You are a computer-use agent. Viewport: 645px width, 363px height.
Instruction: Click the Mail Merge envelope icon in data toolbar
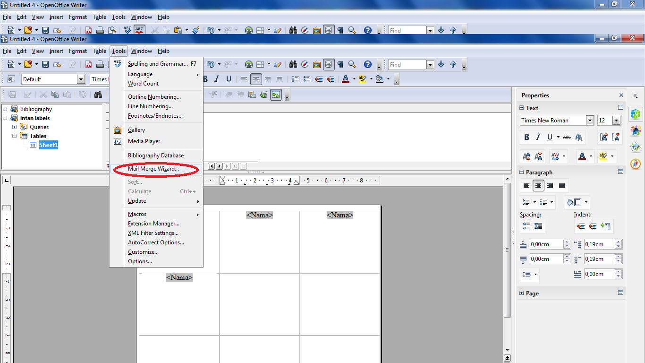click(x=252, y=95)
